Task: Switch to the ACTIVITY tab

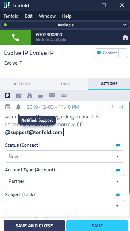Action: tap(22, 84)
